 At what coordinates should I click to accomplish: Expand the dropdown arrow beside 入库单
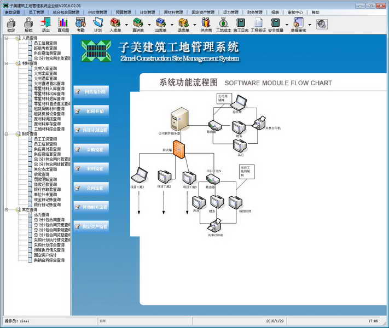[126, 24]
